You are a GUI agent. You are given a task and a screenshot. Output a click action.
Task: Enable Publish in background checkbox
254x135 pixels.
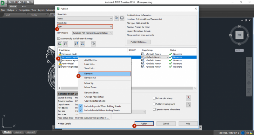pos(154,104)
